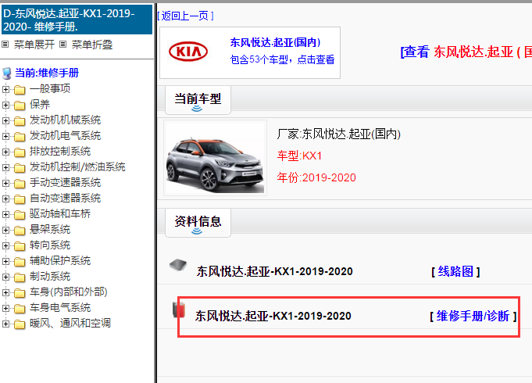The width and height of the screenshot is (532, 383).
Task: Click the KIA logo image
Action: coord(188,52)
